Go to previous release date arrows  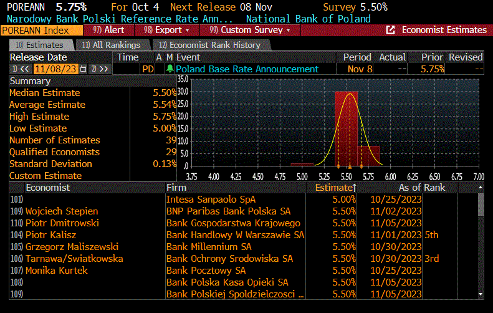(21, 69)
